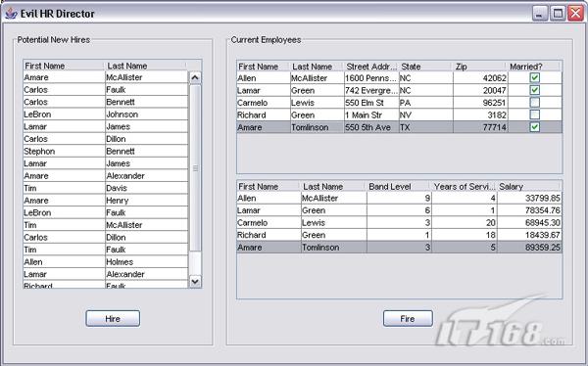Image resolution: width=588 pixels, height=366 pixels.
Task: Select Tim Faulk in Potential New Hires
Action: tap(106, 250)
